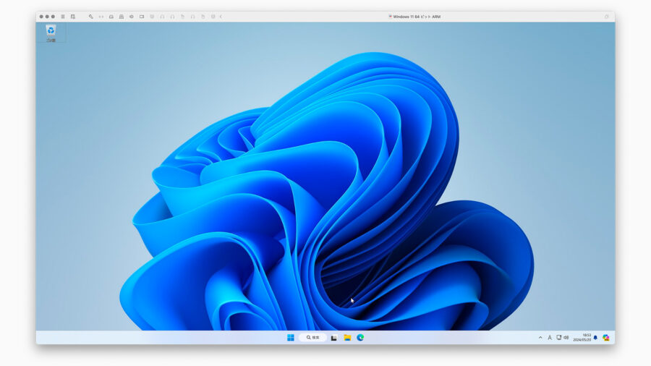Click the view mode icon beside pause
The height and width of the screenshot is (366, 651).
pos(73,17)
